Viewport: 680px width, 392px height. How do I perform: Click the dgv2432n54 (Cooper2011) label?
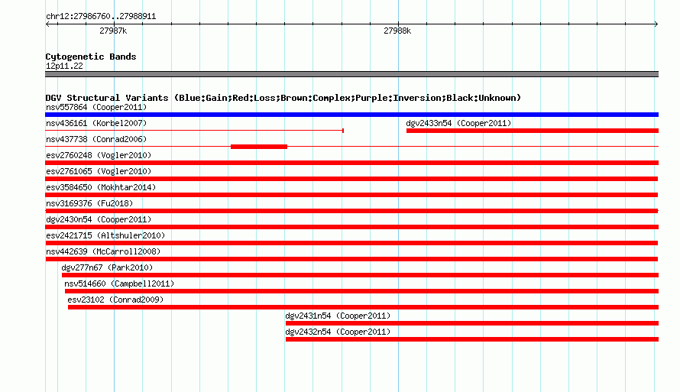(338, 332)
